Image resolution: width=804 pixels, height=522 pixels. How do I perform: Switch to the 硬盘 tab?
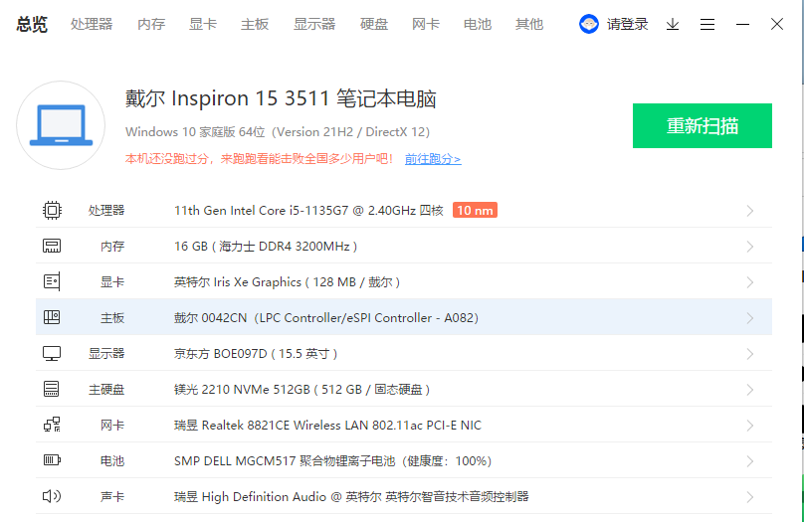click(374, 24)
